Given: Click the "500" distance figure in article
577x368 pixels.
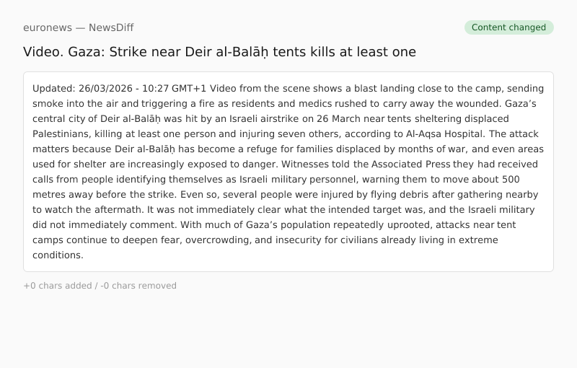Looking at the screenshot, I should pos(511,180).
